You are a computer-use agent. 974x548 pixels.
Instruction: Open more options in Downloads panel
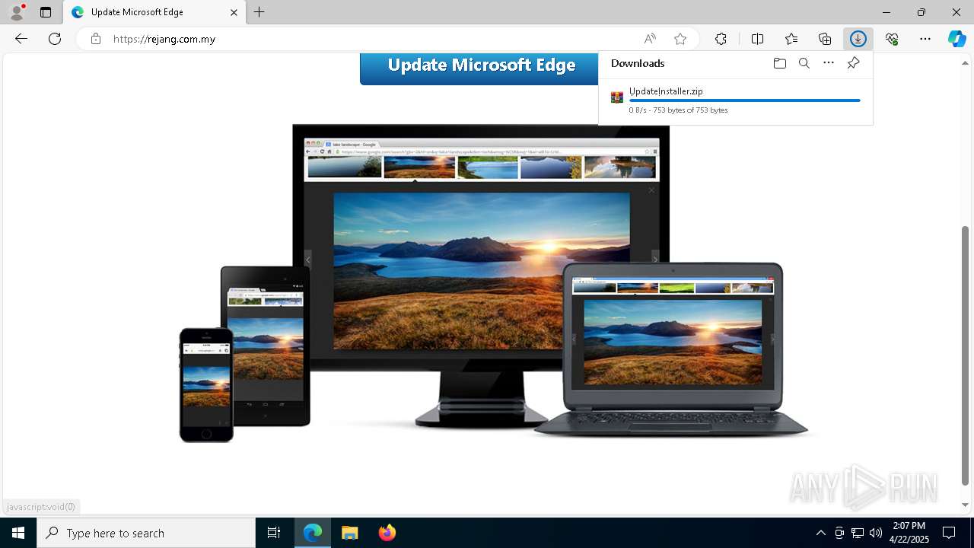point(829,63)
